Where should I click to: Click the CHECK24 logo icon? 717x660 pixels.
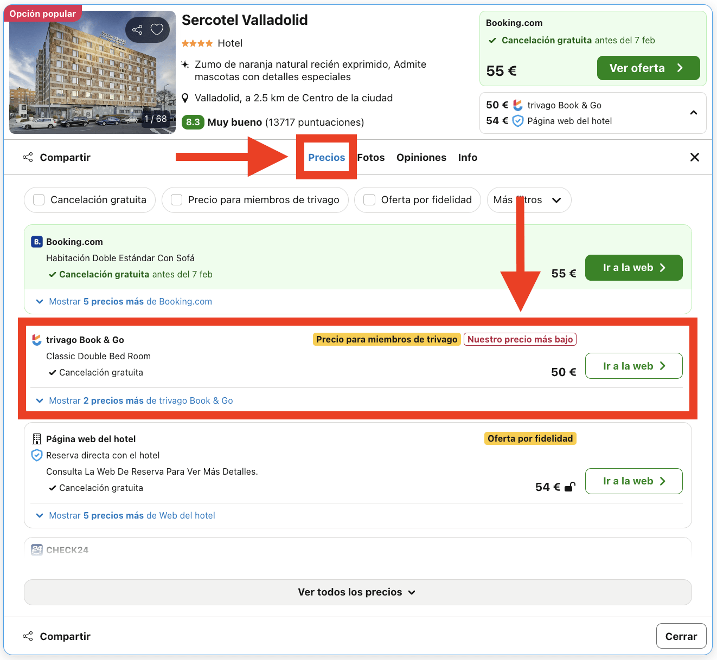pyautogui.click(x=36, y=549)
